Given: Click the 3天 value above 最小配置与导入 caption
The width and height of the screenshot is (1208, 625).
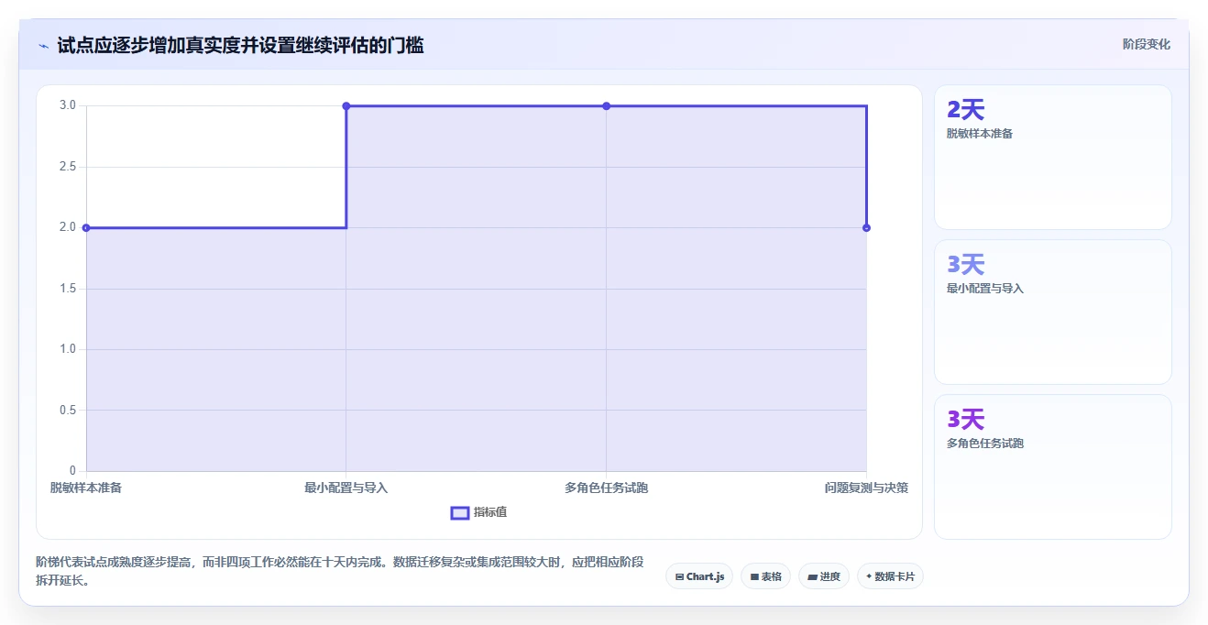Looking at the screenshot, I should pyautogui.click(x=965, y=265).
